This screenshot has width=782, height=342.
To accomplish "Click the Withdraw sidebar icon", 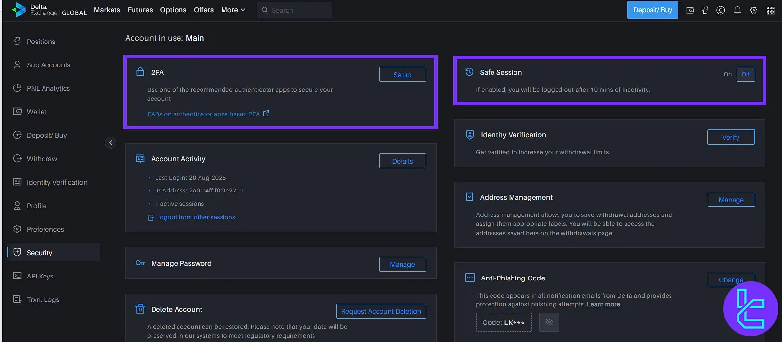I will pos(17,159).
